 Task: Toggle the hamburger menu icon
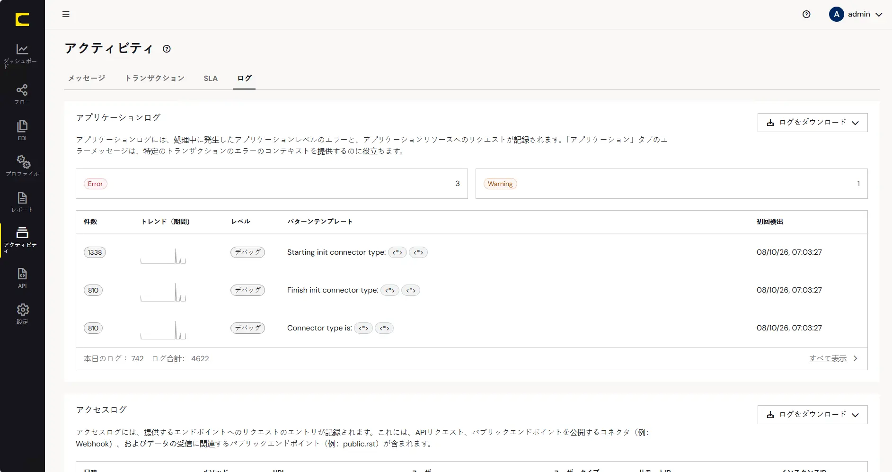pyautogui.click(x=66, y=14)
